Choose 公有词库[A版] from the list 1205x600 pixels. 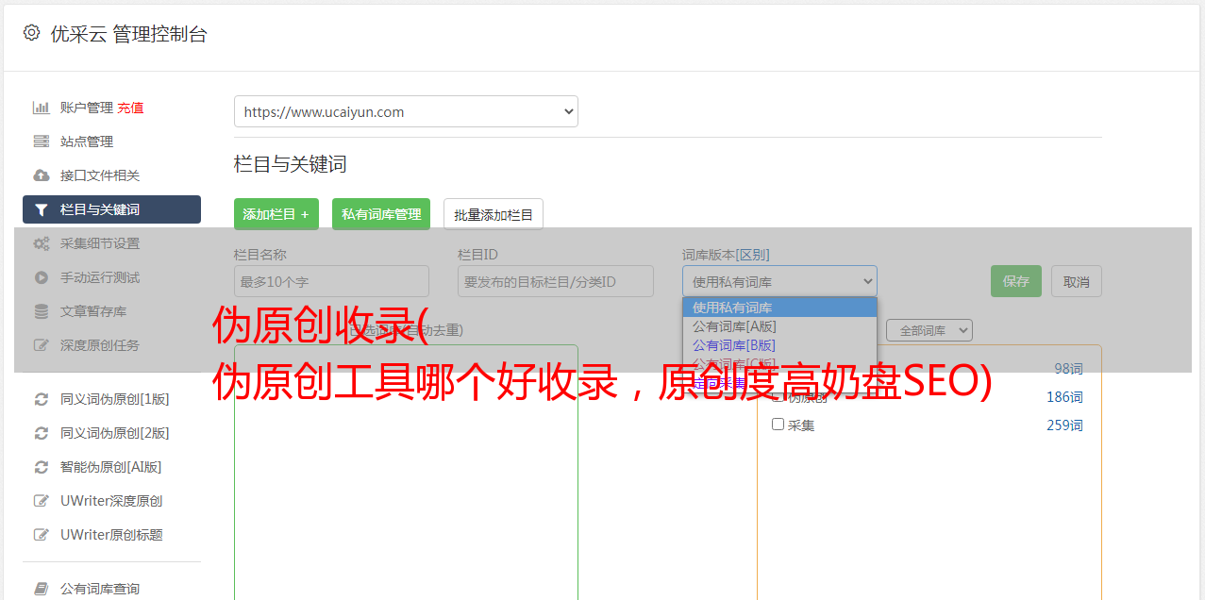pos(779,326)
